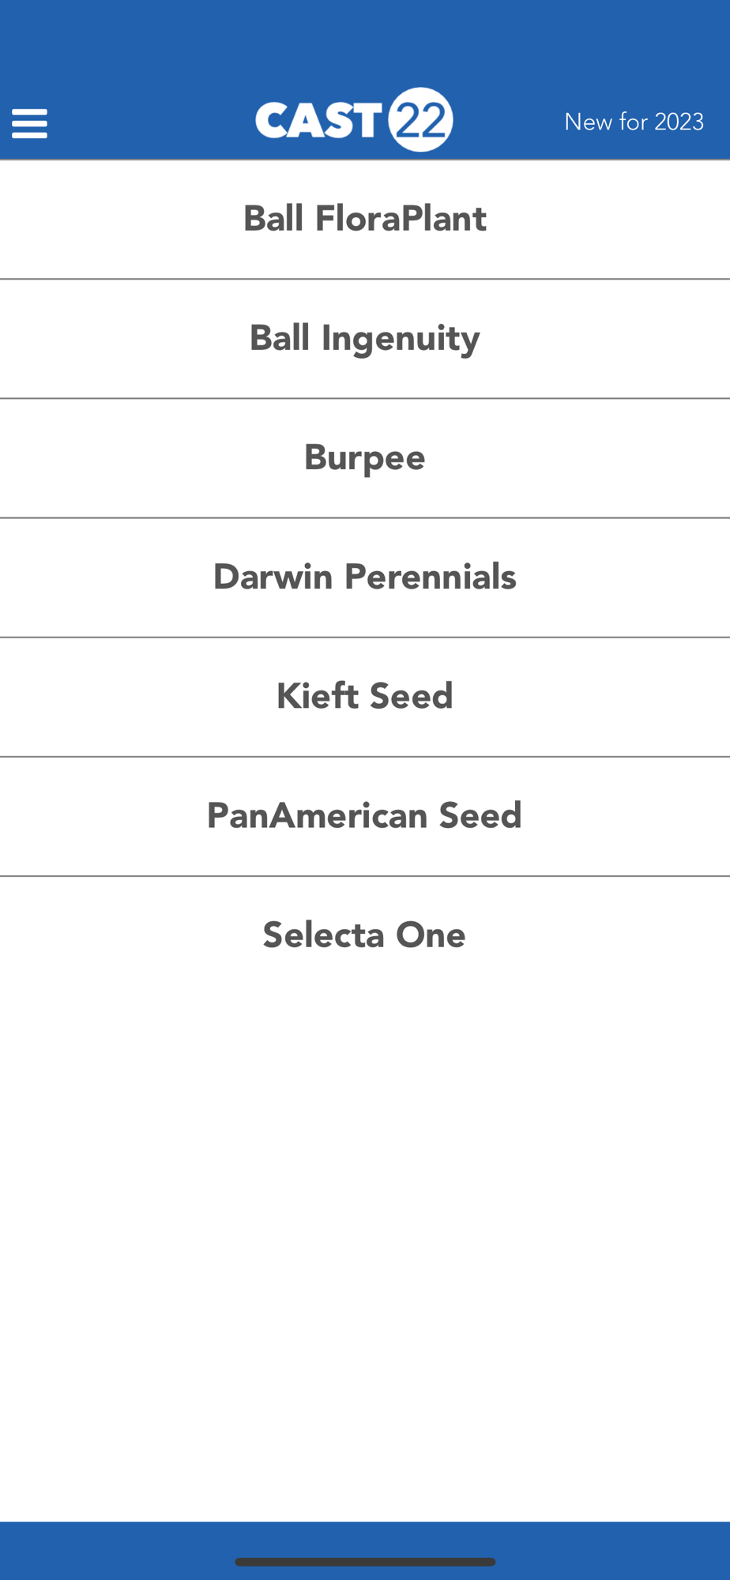Screen dimensions: 730x1580
Task: Click the word Ingenuity in second row
Action: 401,339
